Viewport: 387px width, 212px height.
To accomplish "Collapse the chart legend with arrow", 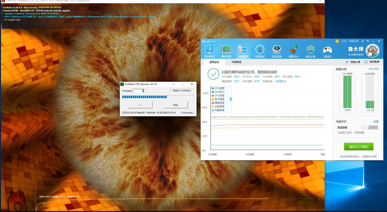I will click(231, 99).
